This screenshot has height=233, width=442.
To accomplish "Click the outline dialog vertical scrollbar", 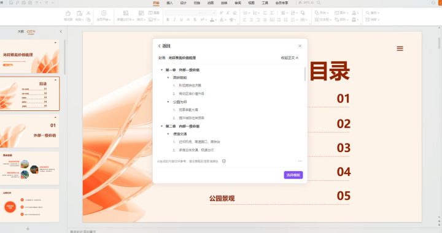I will click(304, 74).
